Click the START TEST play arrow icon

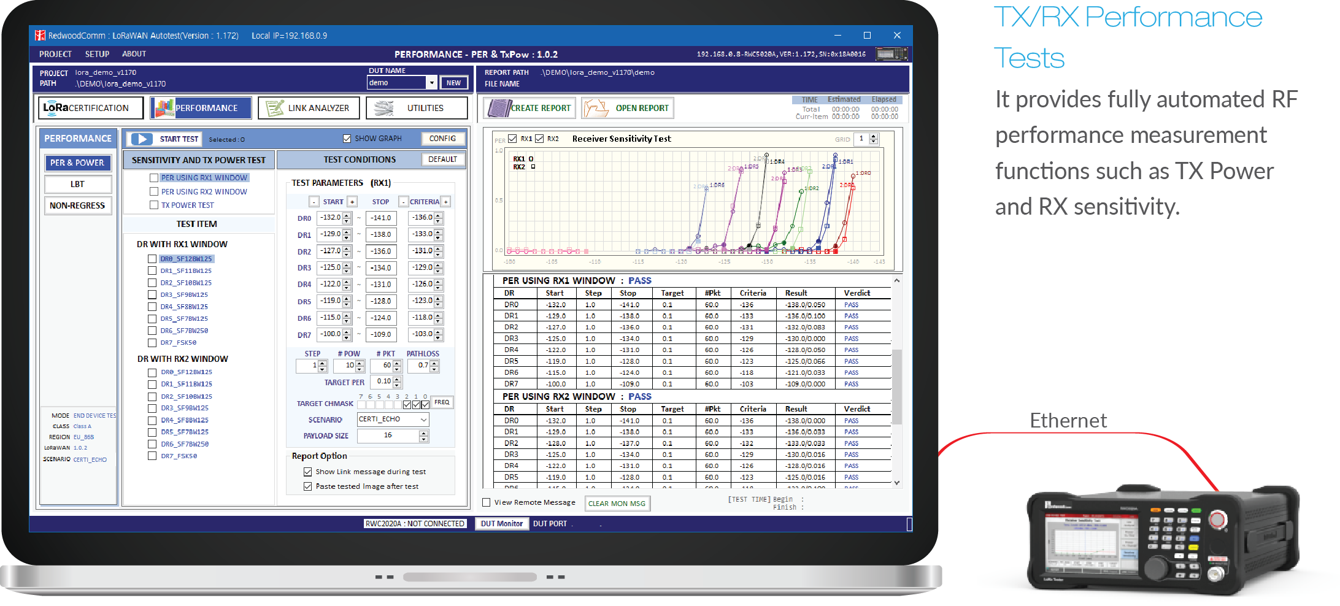pyautogui.click(x=142, y=139)
